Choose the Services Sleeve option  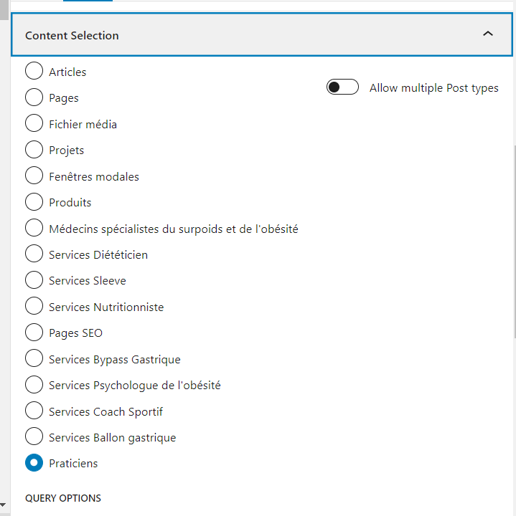[x=34, y=280]
